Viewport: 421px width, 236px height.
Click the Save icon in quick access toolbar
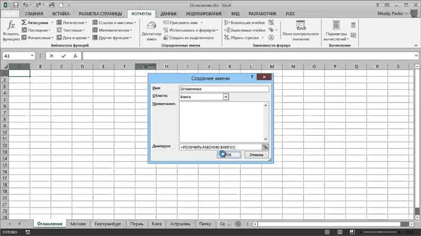click(16, 5)
